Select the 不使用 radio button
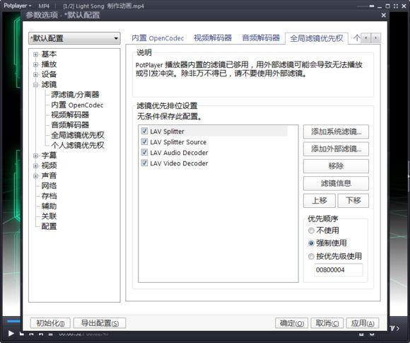Viewport: 410px width, 343px height. coord(311,231)
